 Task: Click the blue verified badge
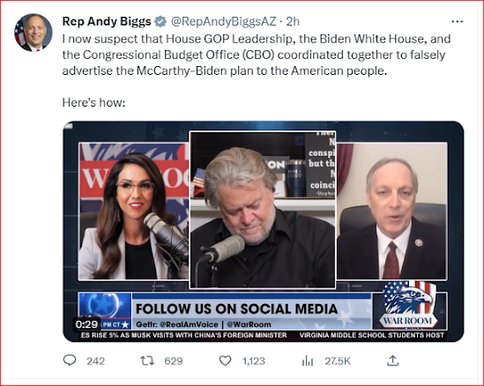tap(160, 21)
